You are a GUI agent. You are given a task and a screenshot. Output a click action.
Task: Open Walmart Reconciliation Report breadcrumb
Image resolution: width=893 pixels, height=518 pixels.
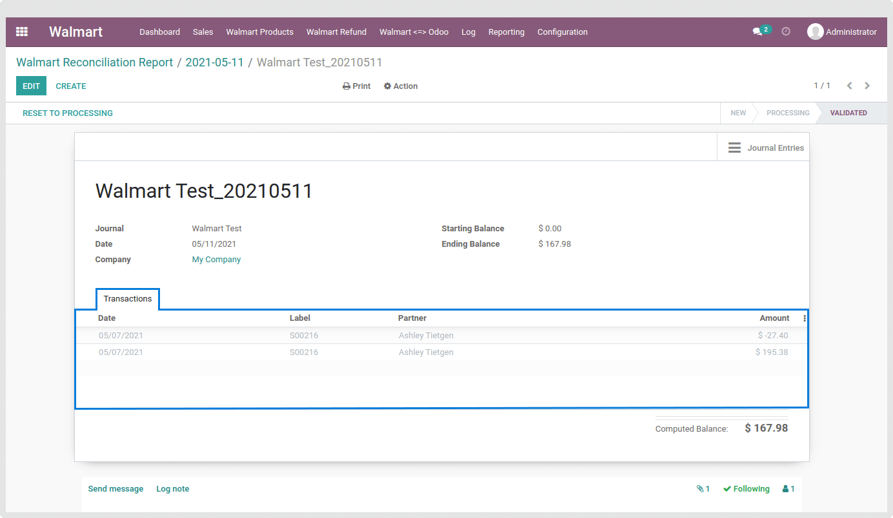(95, 62)
